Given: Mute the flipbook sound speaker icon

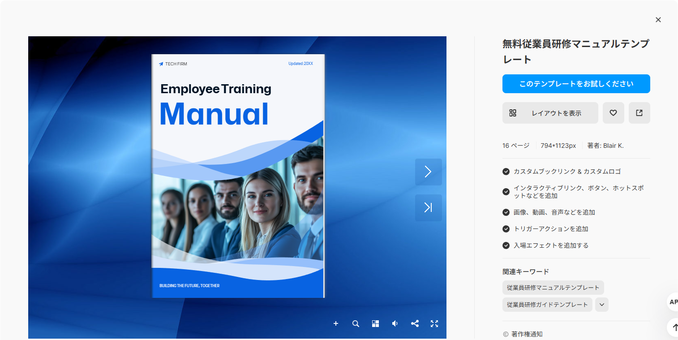Looking at the screenshot, I should 395,323.
